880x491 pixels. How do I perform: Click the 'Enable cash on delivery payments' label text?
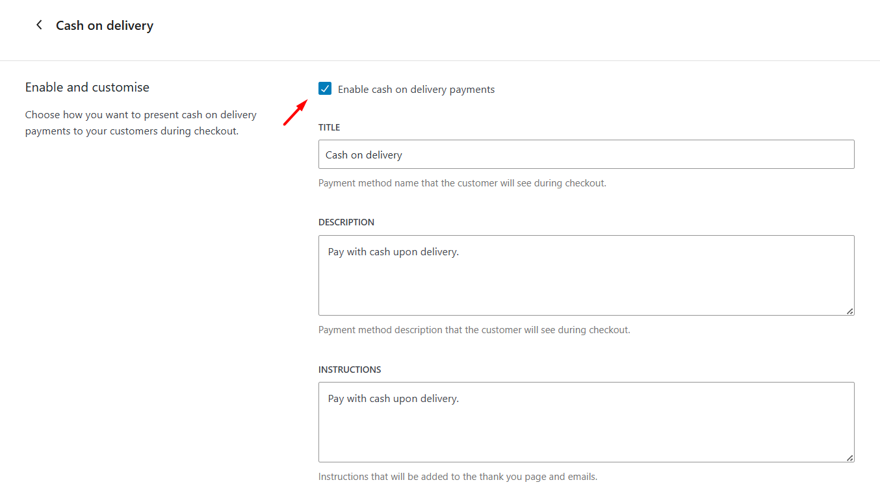(416, 90)
